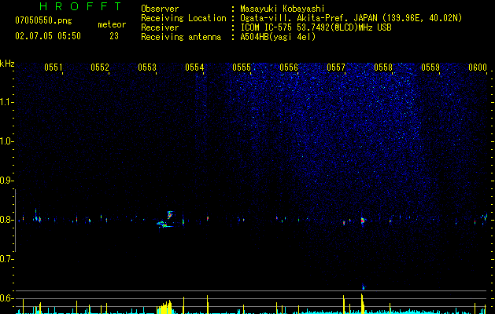Click the 0552 time marker
The image size is (495, 314).
[100, 68]
